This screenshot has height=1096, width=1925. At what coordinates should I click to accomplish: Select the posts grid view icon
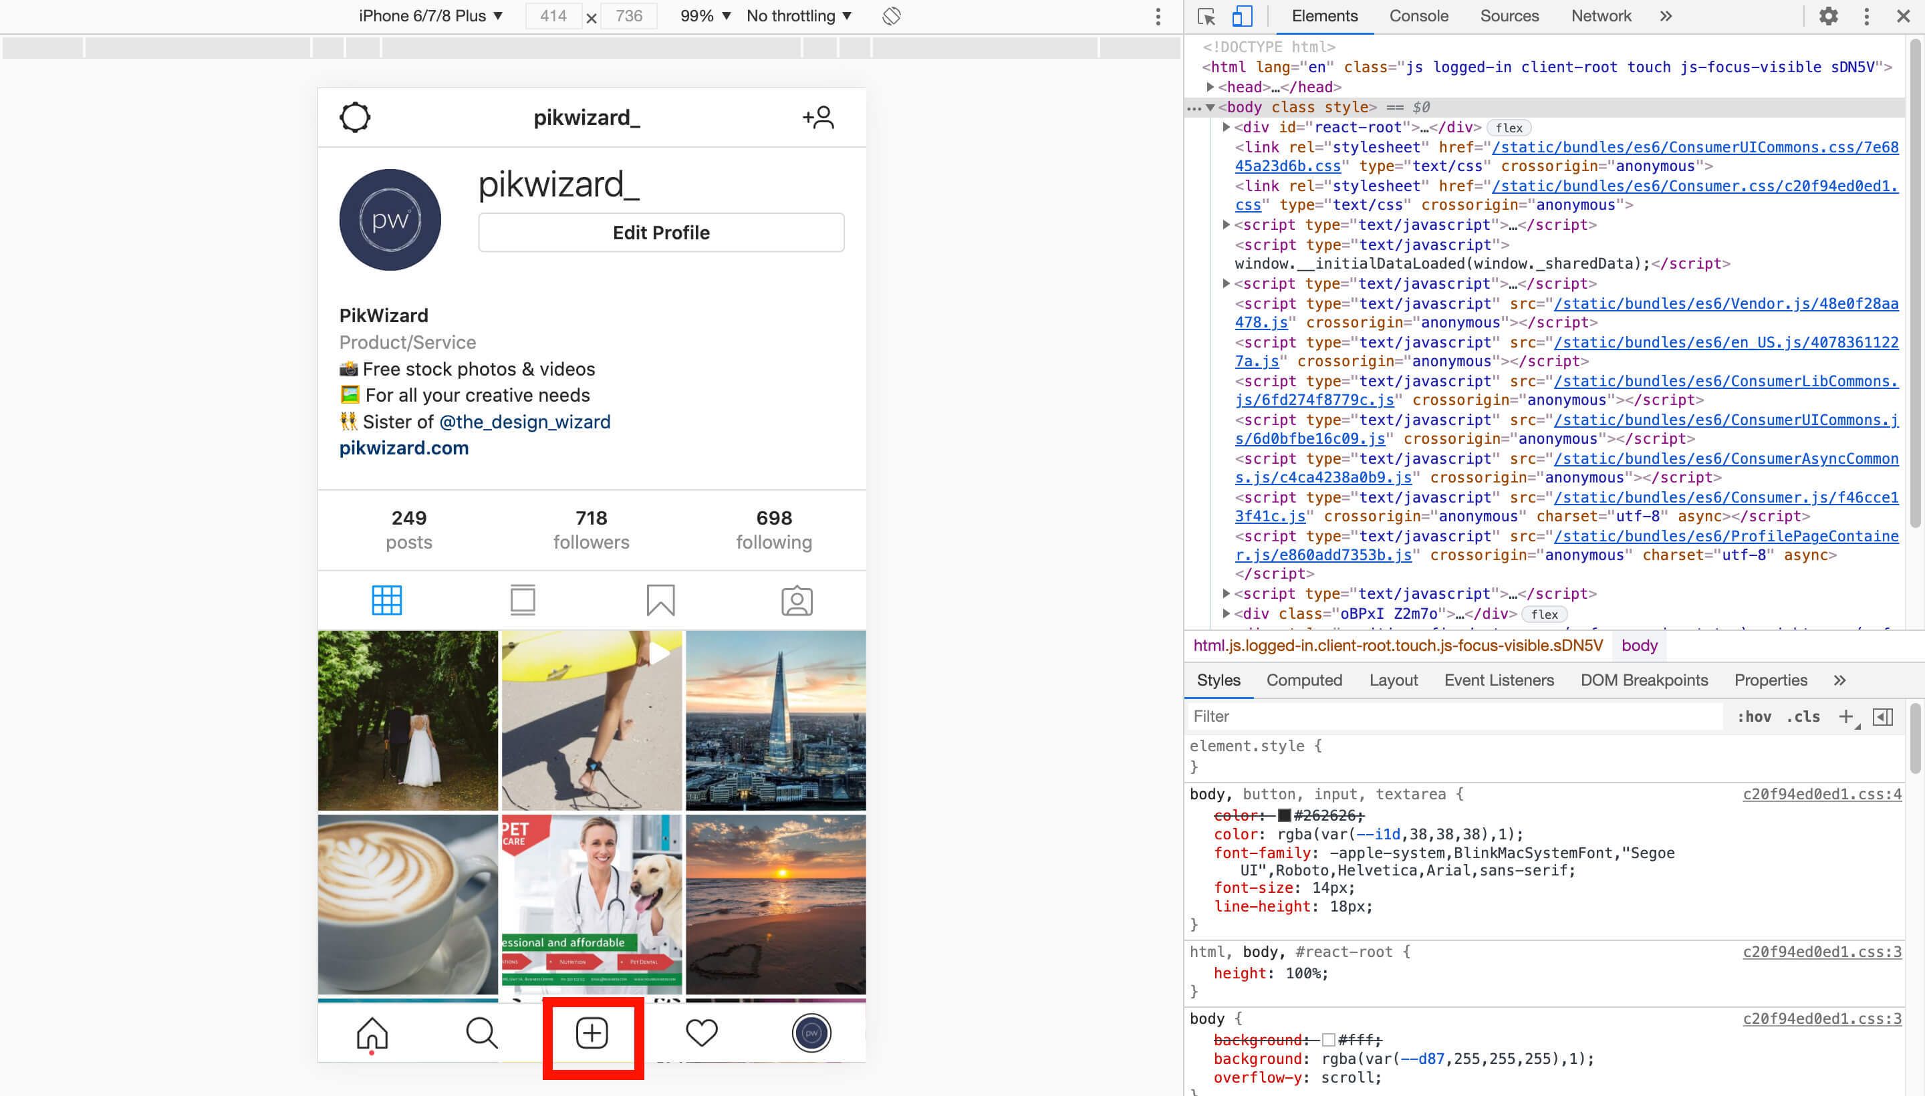coord(387,600)
